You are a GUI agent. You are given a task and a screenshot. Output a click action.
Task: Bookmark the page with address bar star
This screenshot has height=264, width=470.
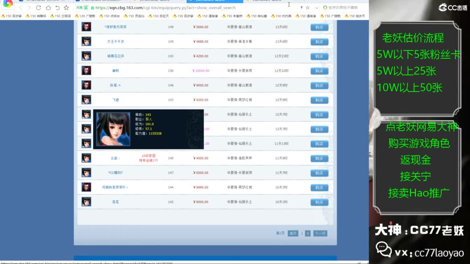pos(308,7)
